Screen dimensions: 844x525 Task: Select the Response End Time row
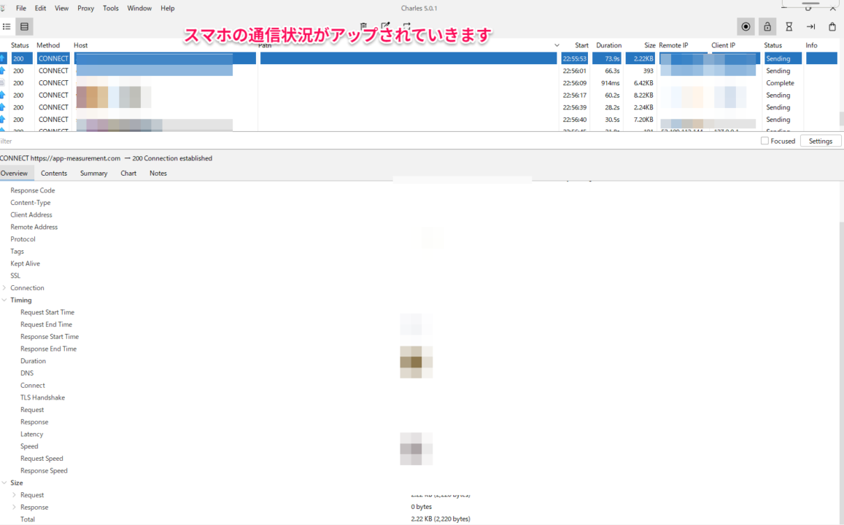coord(420,349)
